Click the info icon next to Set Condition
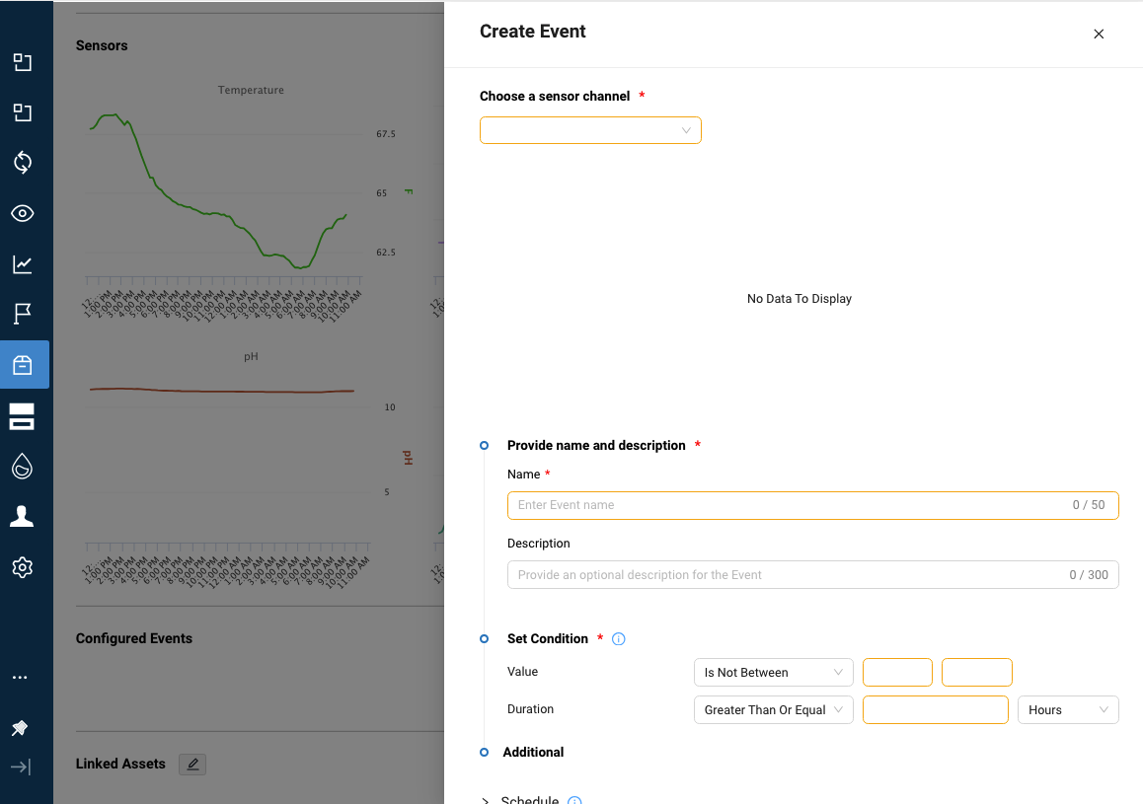1143x804 pixels. pyautogui.click(x=618, y=638)
